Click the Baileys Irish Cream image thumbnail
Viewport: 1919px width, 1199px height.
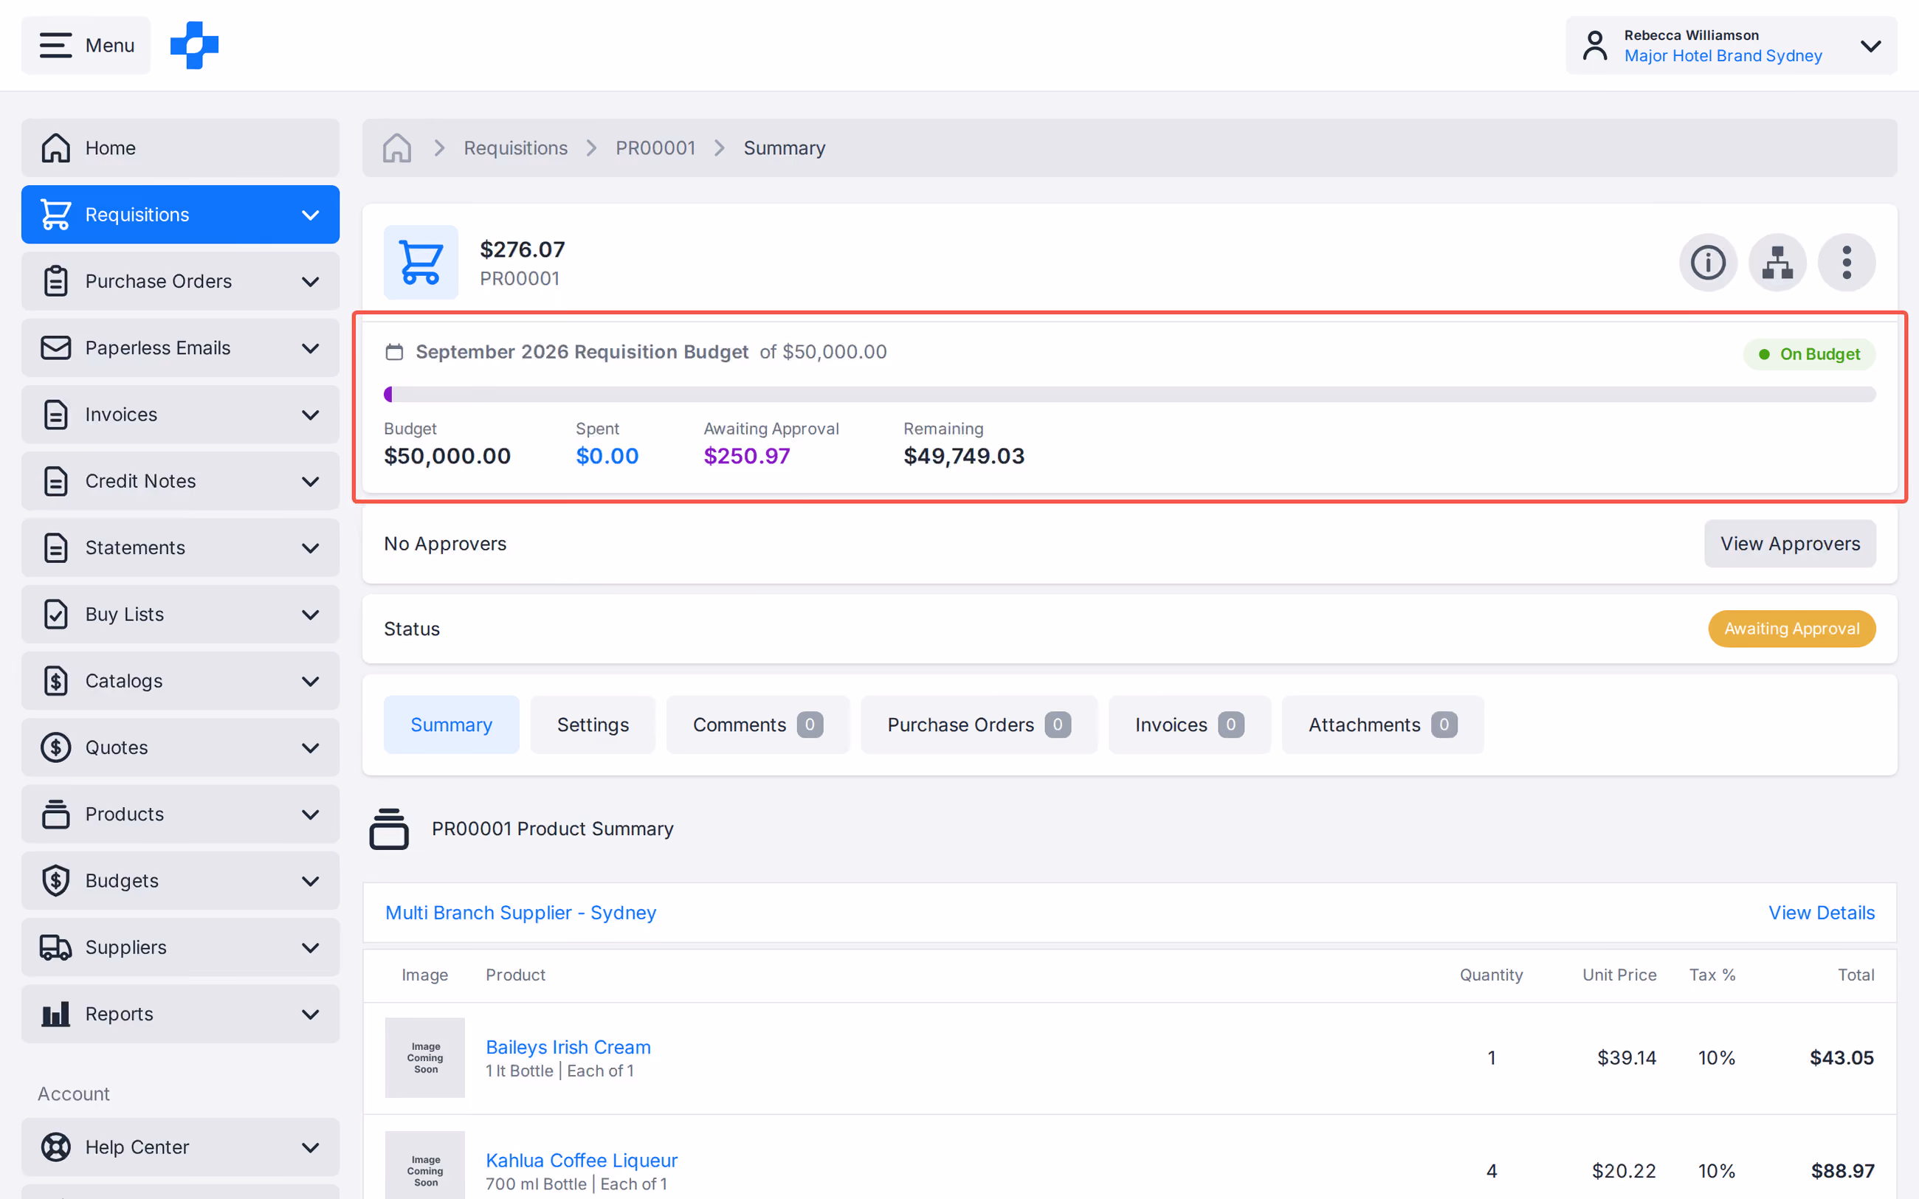tap(425, 1058)
